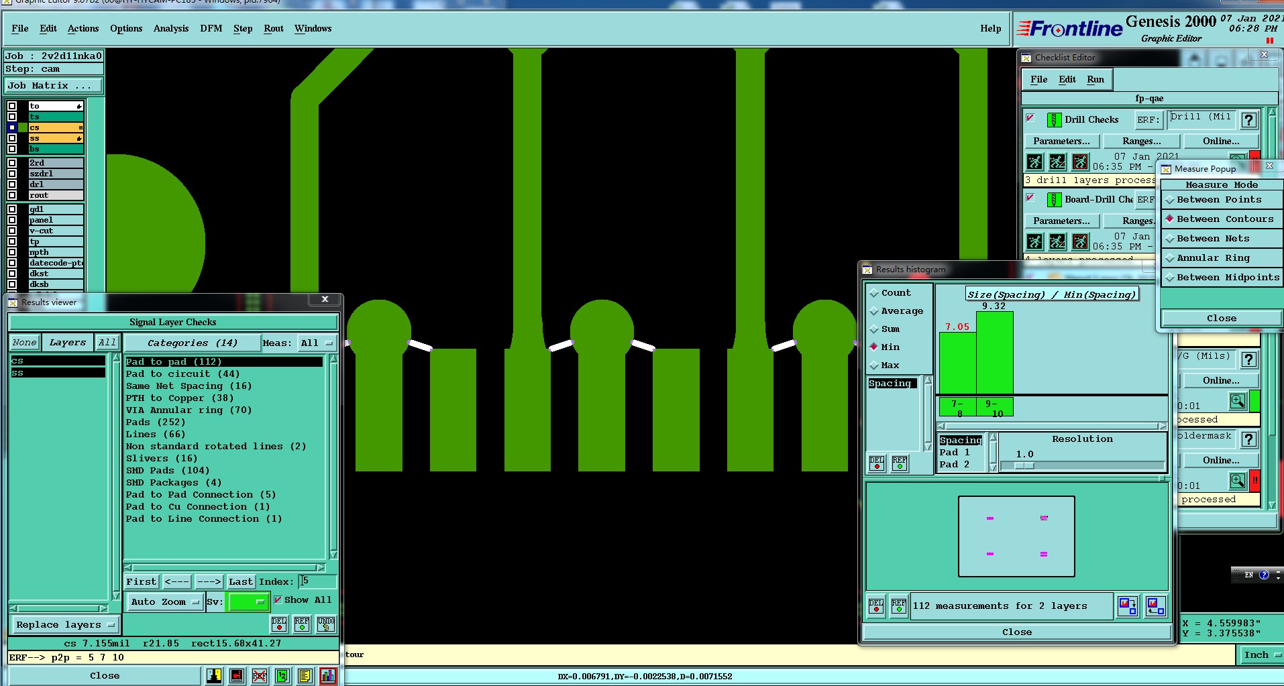Select Max option in Results histogram
The width and height of the screenshot is (1284, 686).
click(x=884, y=365)
